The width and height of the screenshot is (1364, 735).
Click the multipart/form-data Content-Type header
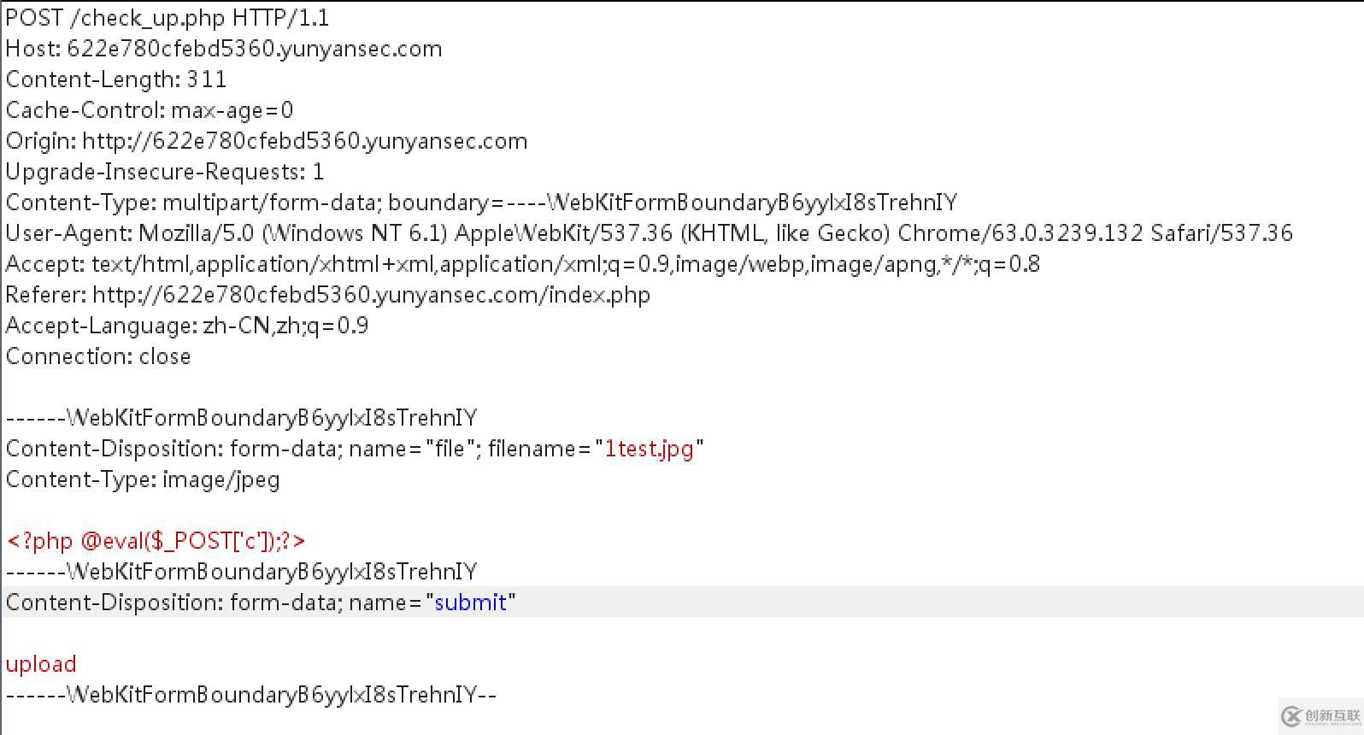pyautogui.click(x=481, y=203)
